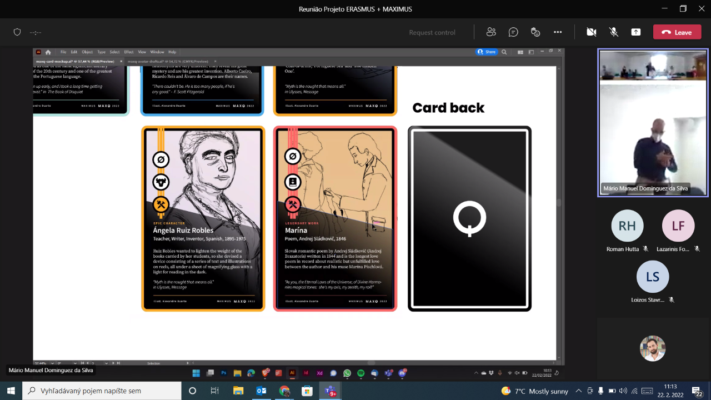711x400 pixels.
Task: Open the Type menu in shared Illustrator
Action: pyautogui.click(x=101, y=52)
